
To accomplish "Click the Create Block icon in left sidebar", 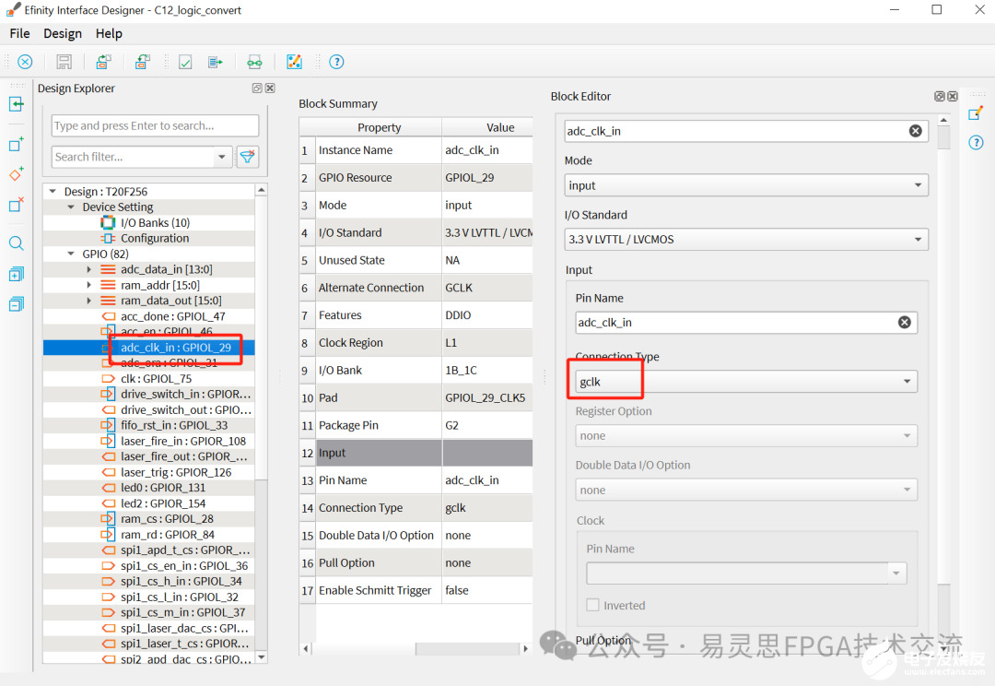I will tap(17, 145).
